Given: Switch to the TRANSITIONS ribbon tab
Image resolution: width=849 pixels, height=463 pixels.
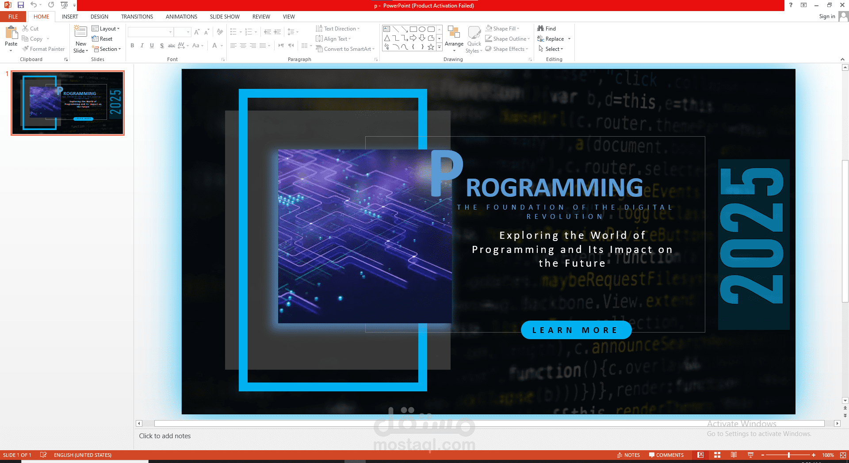Looking at the screenshot, I should coord(137,16).
